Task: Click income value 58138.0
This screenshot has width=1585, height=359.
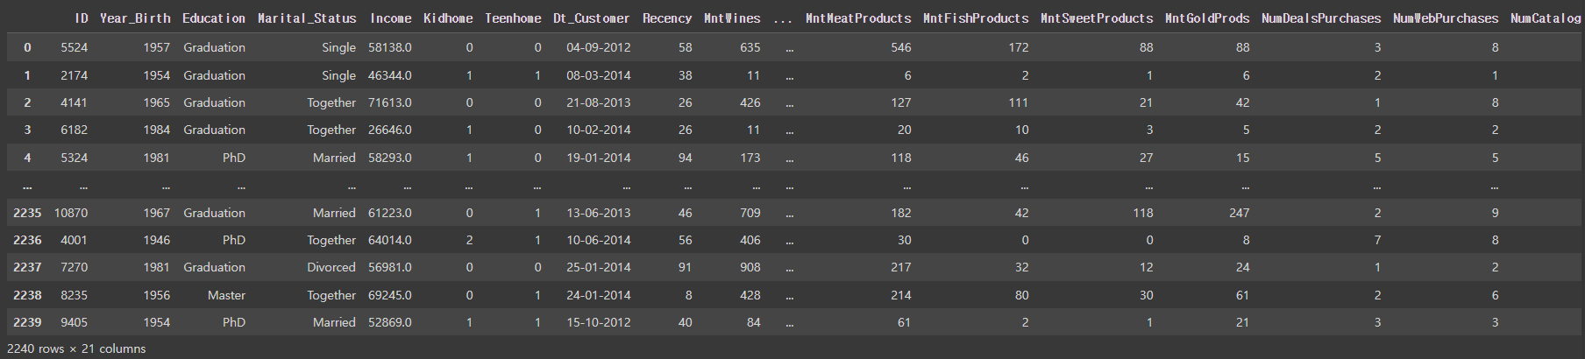Action: (390, 47)
